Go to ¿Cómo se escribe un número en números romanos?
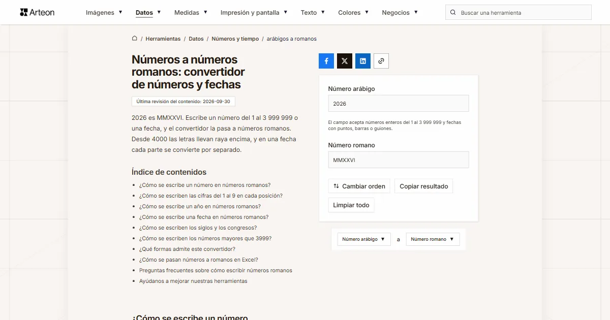Viewport: 610px width, 320px height. coord(205,185)
